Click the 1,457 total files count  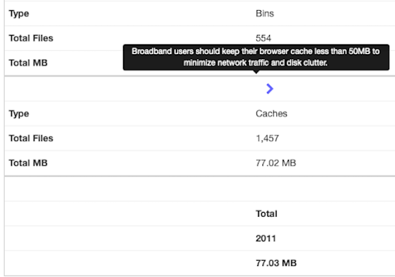(x=267, y=138)
